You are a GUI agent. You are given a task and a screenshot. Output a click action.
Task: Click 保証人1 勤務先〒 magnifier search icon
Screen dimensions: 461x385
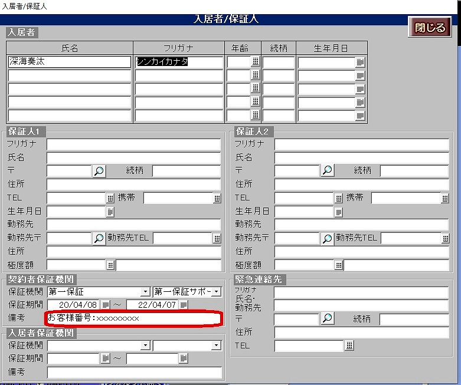(x=99, y=238)
